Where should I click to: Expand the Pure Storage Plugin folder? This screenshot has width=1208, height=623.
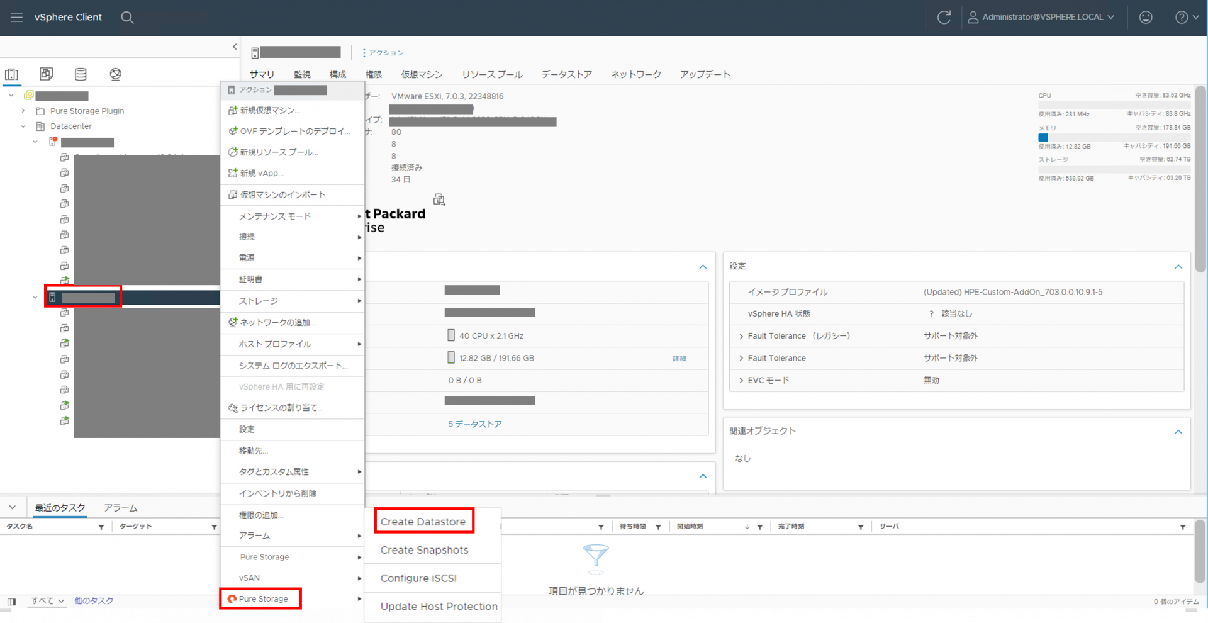(x=23, y=111)
